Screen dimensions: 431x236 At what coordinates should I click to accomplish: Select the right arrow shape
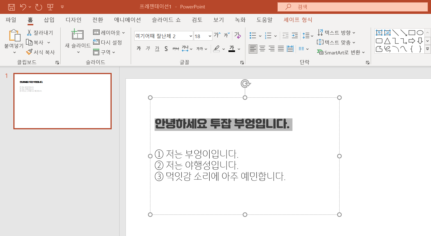pyautogui.click(x=412, y=41)
